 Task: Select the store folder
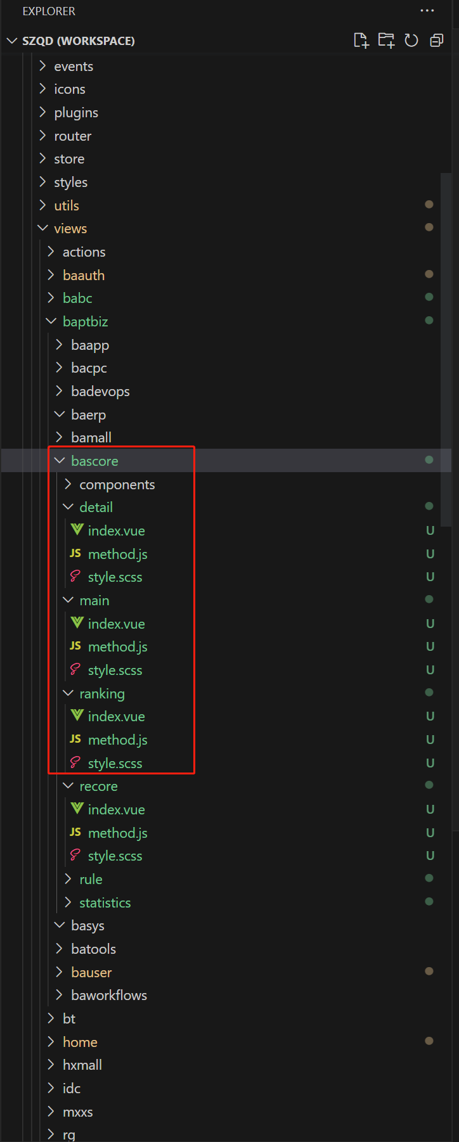(x=69, y=159)
